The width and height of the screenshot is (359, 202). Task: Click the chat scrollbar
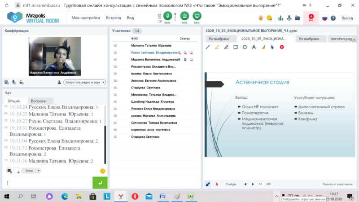click(x=105, y=145)
